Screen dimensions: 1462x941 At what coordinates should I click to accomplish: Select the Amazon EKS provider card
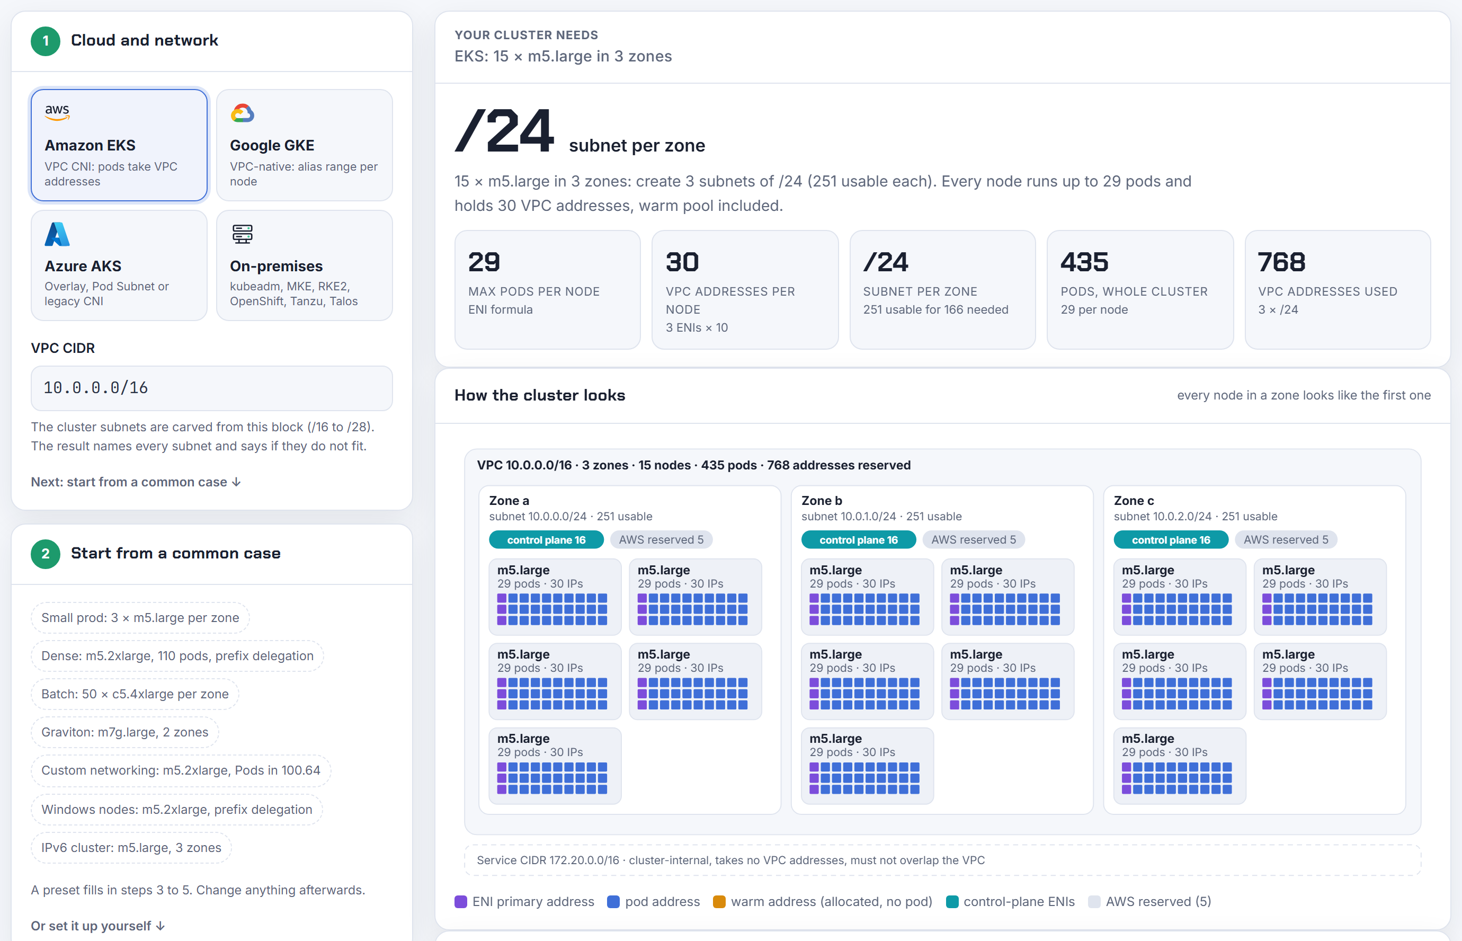pyautogui.click(x=119, y=145)
